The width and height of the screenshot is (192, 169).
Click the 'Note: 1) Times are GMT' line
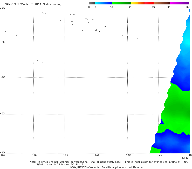(x=109, y=162)
